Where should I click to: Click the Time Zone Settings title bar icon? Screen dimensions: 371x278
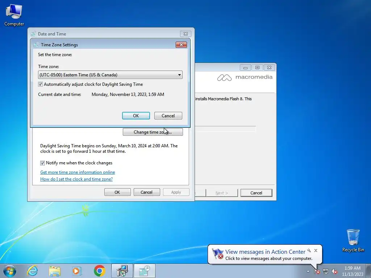(x=36, y=45)
